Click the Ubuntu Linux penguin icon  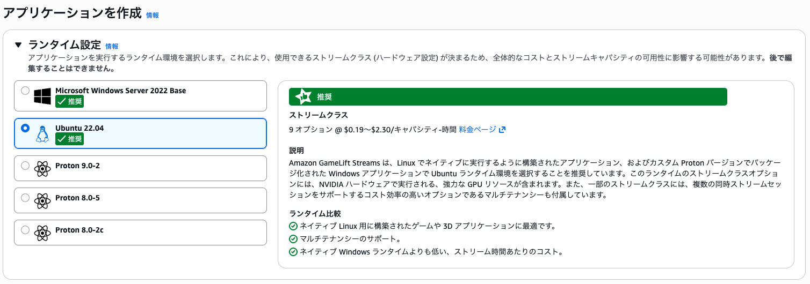(x=42, y=134)
